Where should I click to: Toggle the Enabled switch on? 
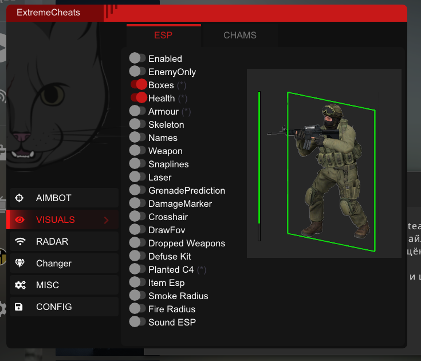pos(137,58)
